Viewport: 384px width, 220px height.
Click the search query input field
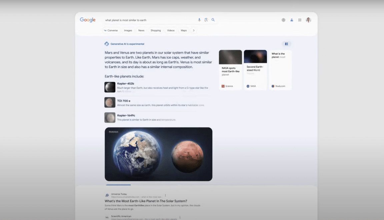click(150, 20)
